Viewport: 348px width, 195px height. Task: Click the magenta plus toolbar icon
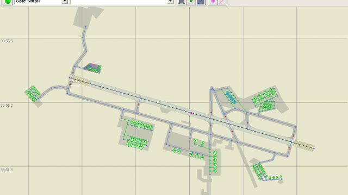coord(213,2)
